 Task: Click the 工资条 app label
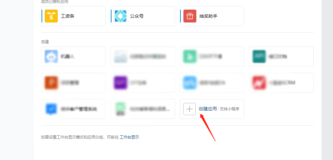pyautogui.click(x=67, y=16)
